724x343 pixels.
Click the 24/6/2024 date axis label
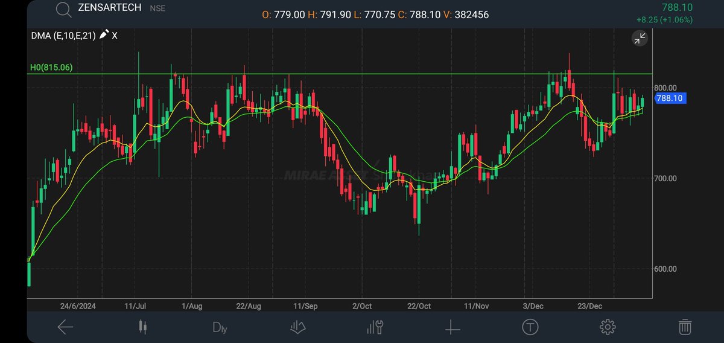pyautogui.click(x=79, y=306)
